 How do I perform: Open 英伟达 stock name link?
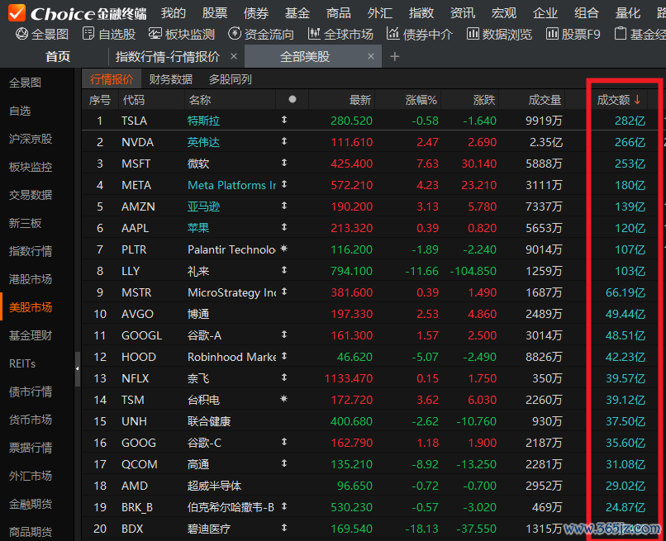[x=203, y=142]
